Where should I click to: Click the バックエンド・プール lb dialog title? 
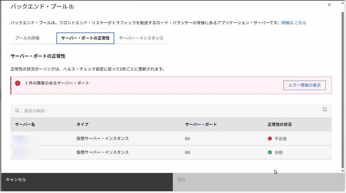[42, 6]
